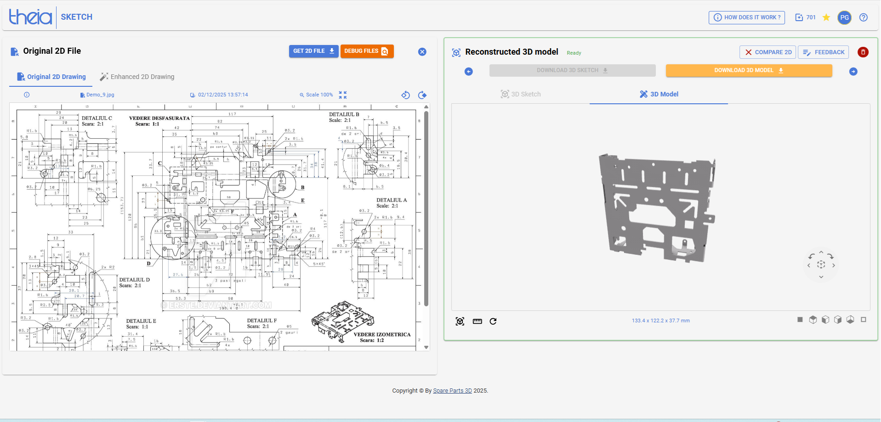
Task: Click the Download 3D Sketch button
Action: [572, 70]
